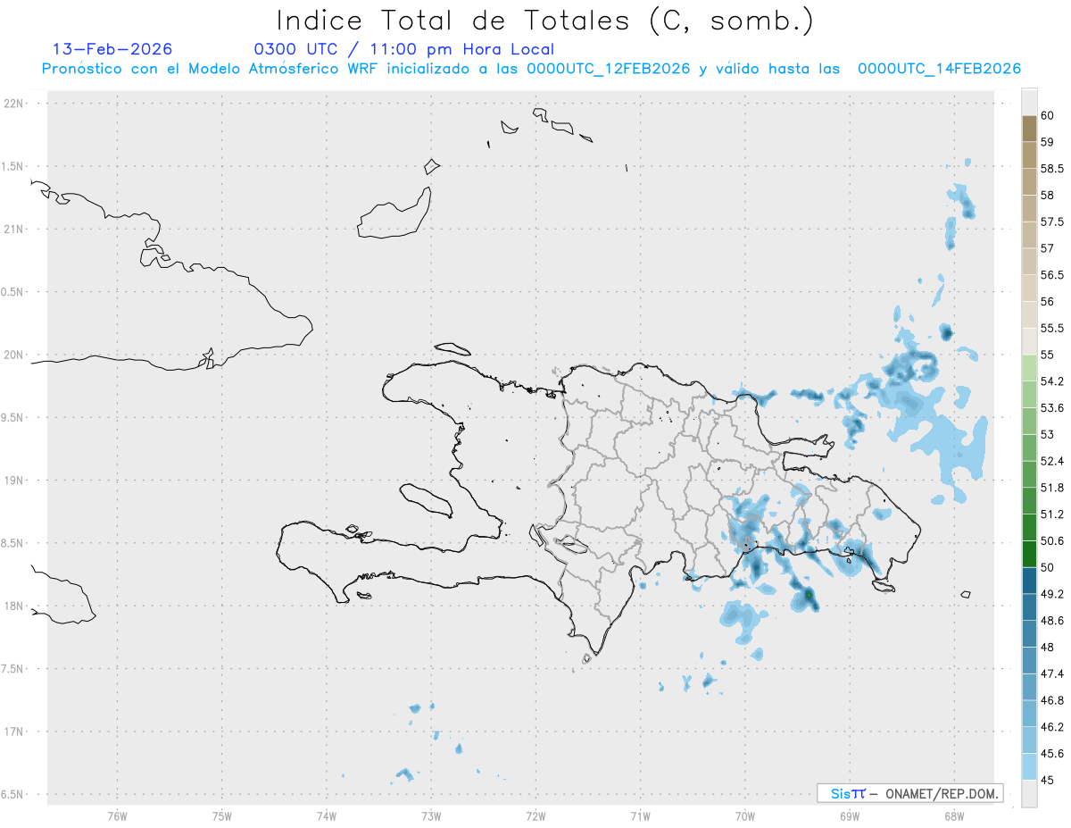Click the color bar label '58.5'
The image size is (1071, 828).
1052,169
